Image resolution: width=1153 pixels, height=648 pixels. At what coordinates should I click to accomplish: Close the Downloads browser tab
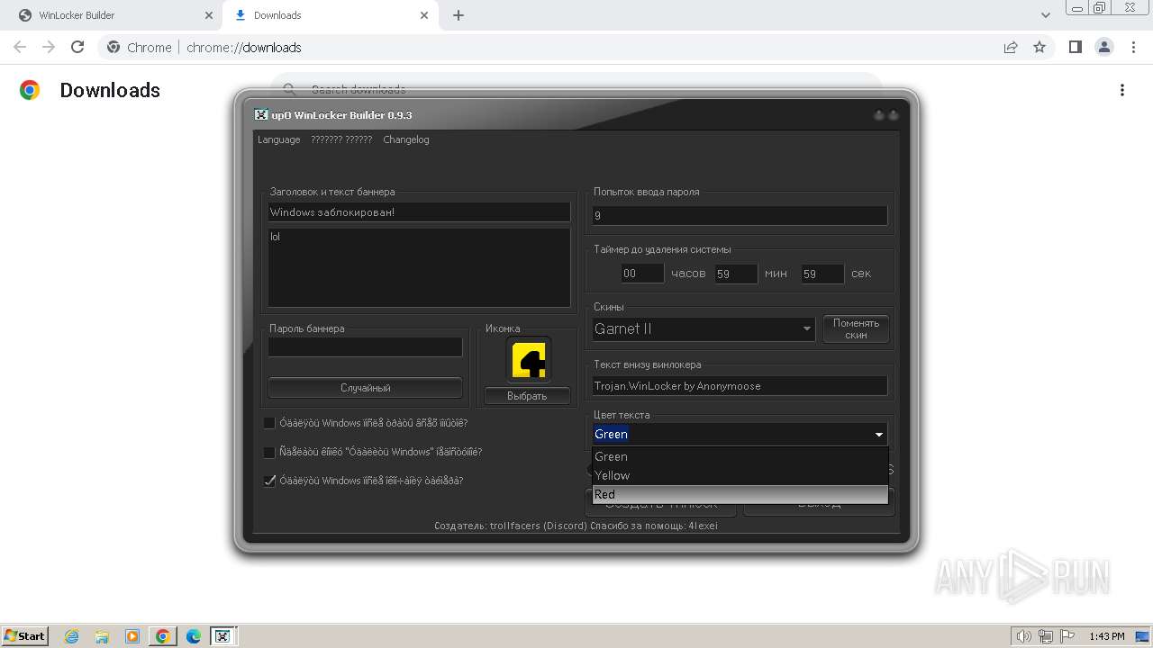[x=425, y=15]
